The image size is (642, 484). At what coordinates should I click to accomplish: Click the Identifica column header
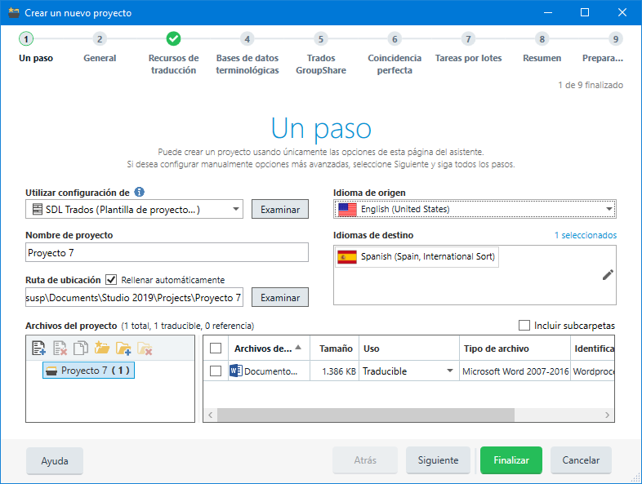pyautogui.click(x=594, y=349)
